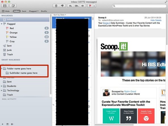The height and width of the screenshot is (126, 168).
Task: Add new mailbox with plus button
Action: coord(3,124)
